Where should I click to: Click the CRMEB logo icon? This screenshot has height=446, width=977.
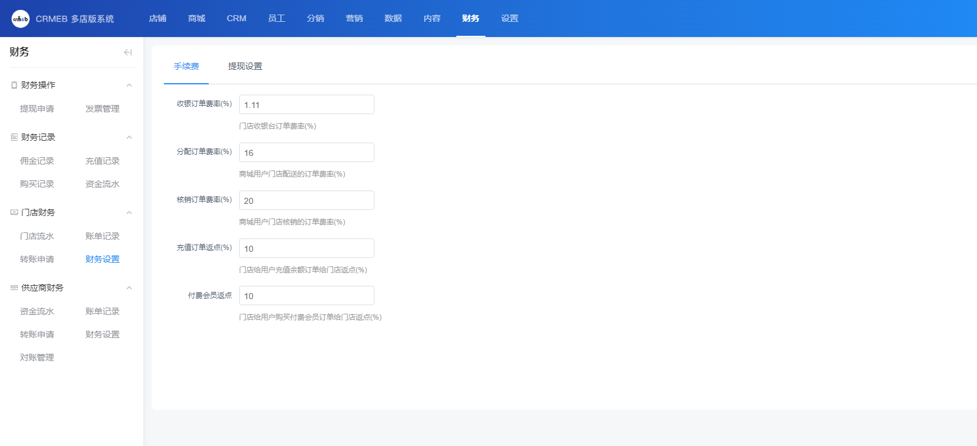click(20, 19)
